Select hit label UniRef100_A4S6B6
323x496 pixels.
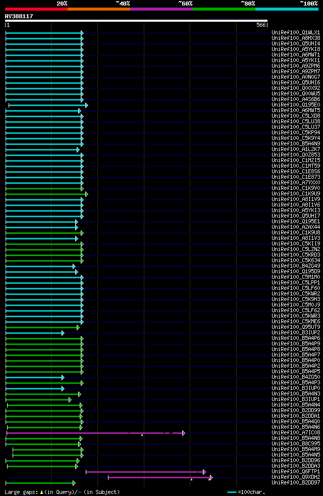click(296, 100)
